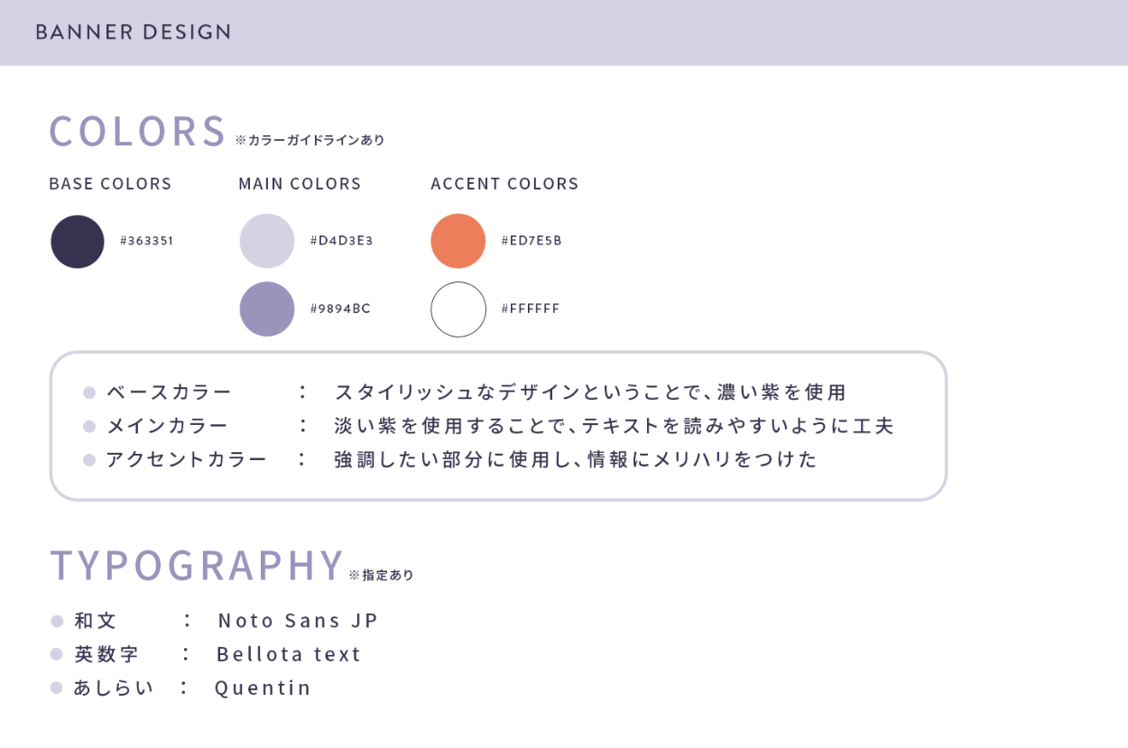Click the bullet beside アクセントカラー

(89, 460)
